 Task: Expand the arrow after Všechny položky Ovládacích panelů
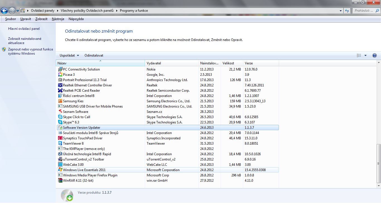117,11
